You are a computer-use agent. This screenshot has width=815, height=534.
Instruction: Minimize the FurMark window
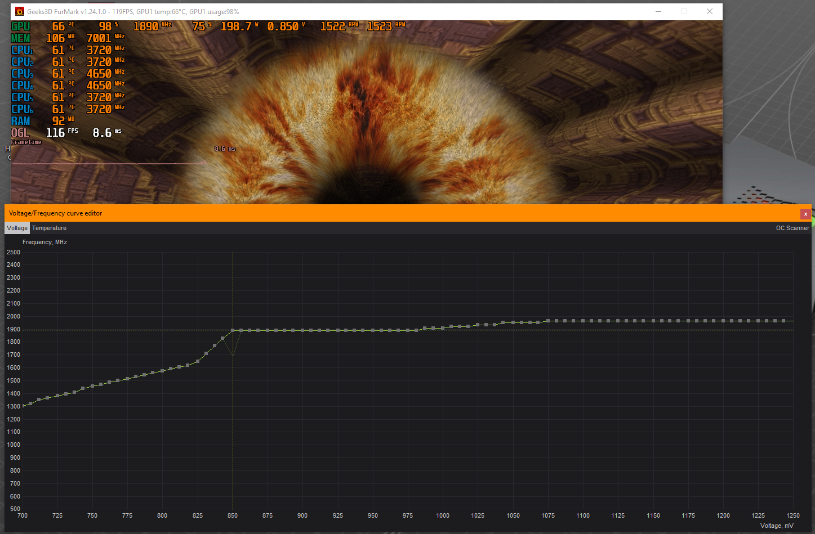pyautogui.click(x=658, y=11)
